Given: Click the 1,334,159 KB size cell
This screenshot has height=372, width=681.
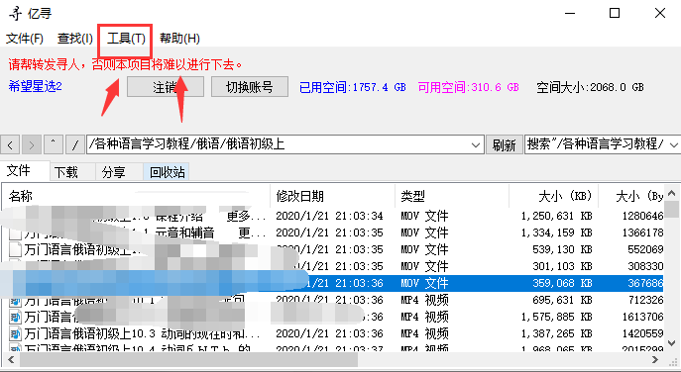Looking at the screenshot, I should [556, 232].
